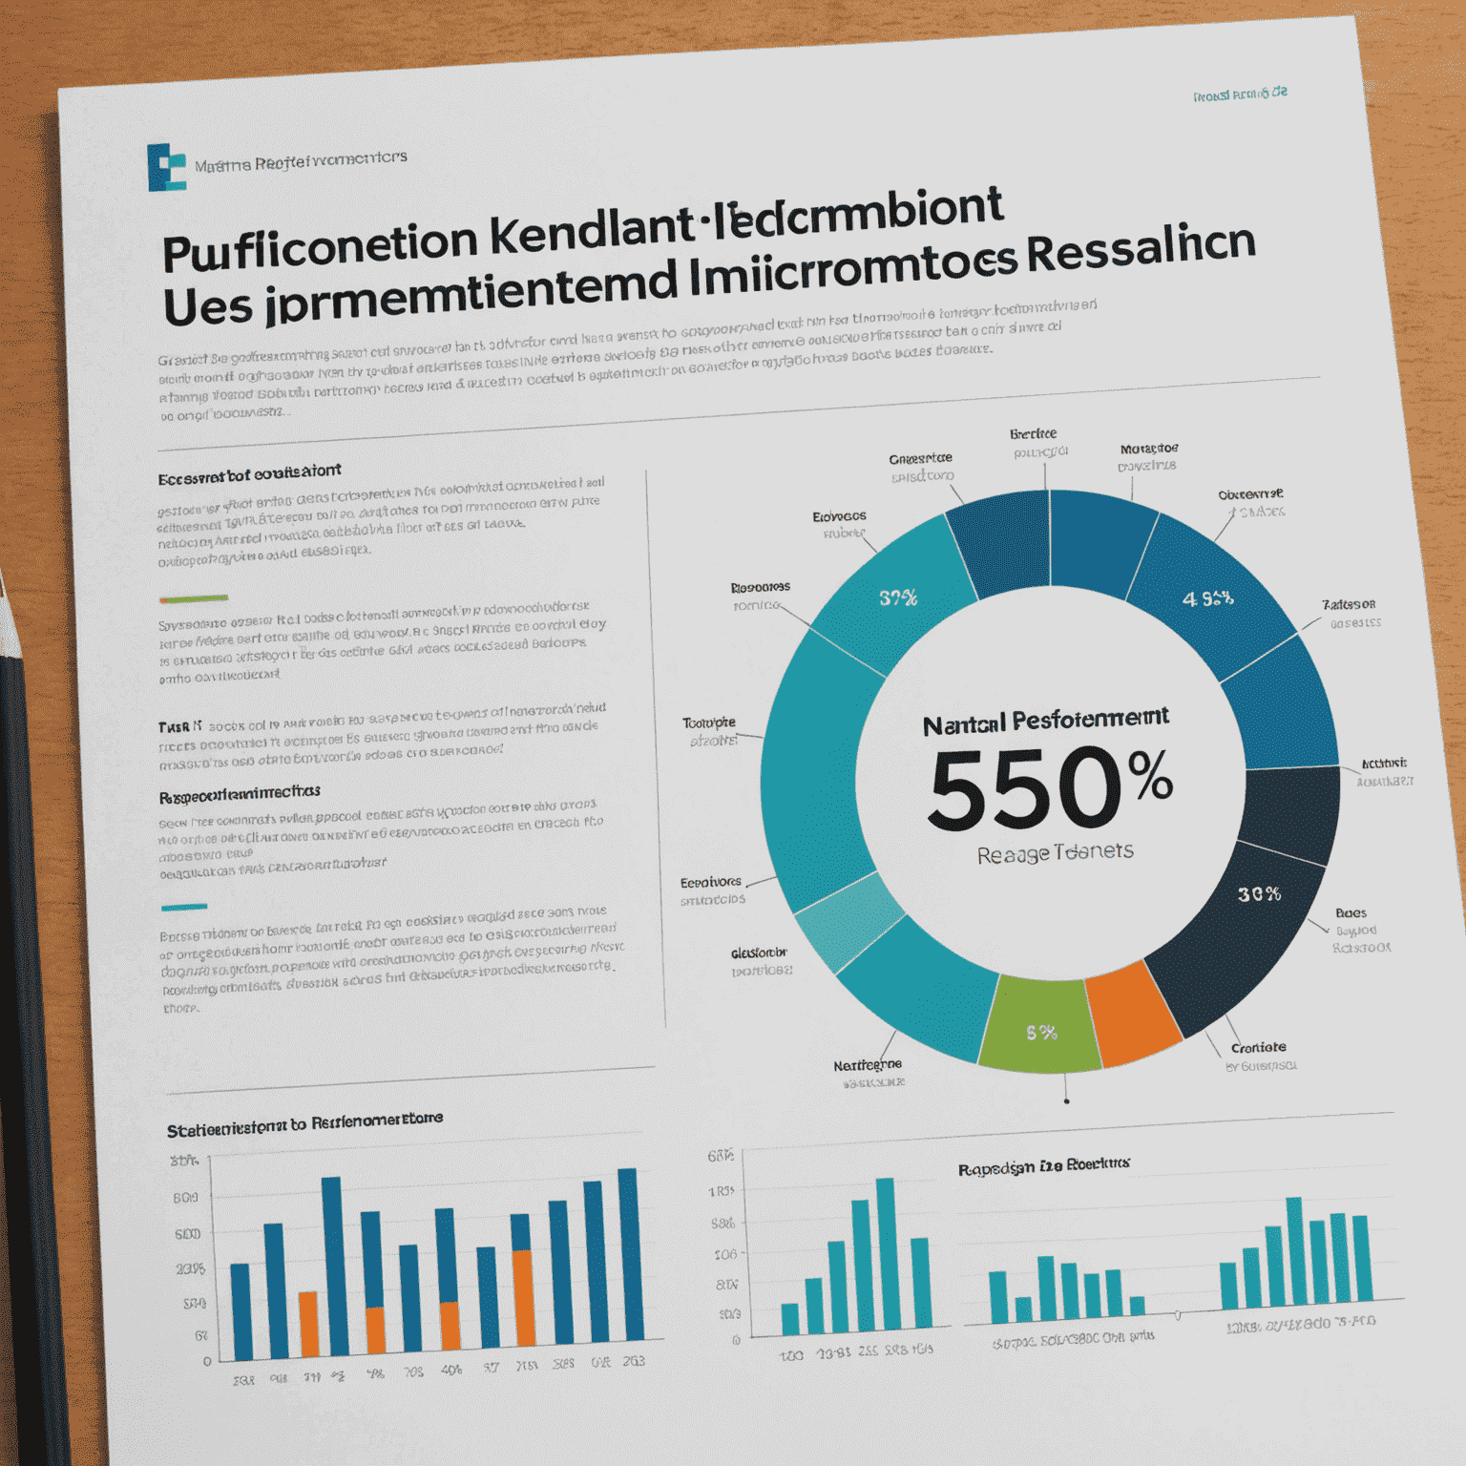Click the 'Eoivoges' donut chart label
Viewport: 1466px width, 1466px height.
839,516
